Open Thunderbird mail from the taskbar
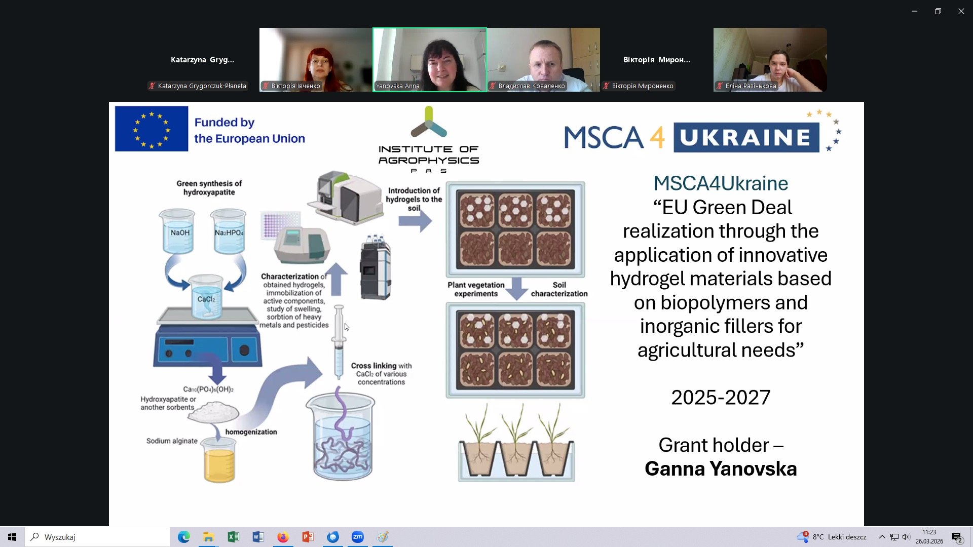Viewport: 973px width, 547px height. click(x=332, y=537)
